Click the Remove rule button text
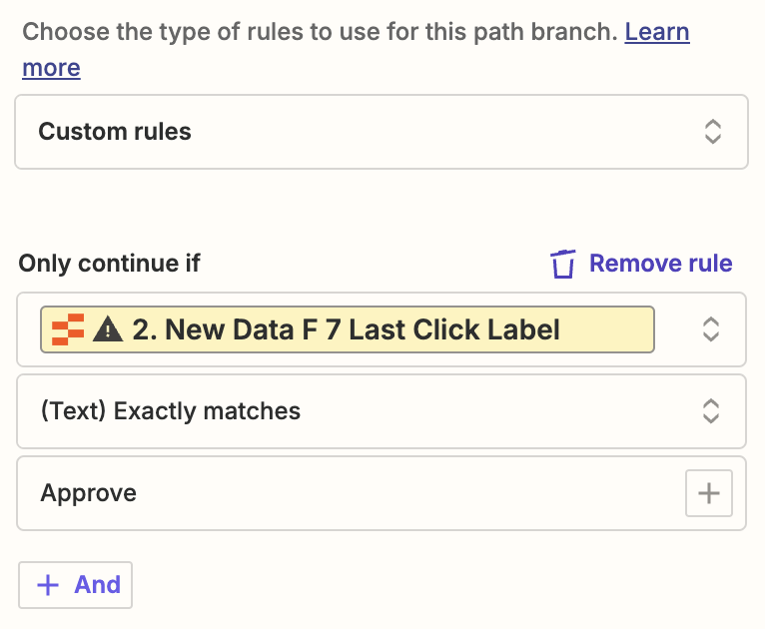This screenshot has width=765, height=629. (660, 264)
